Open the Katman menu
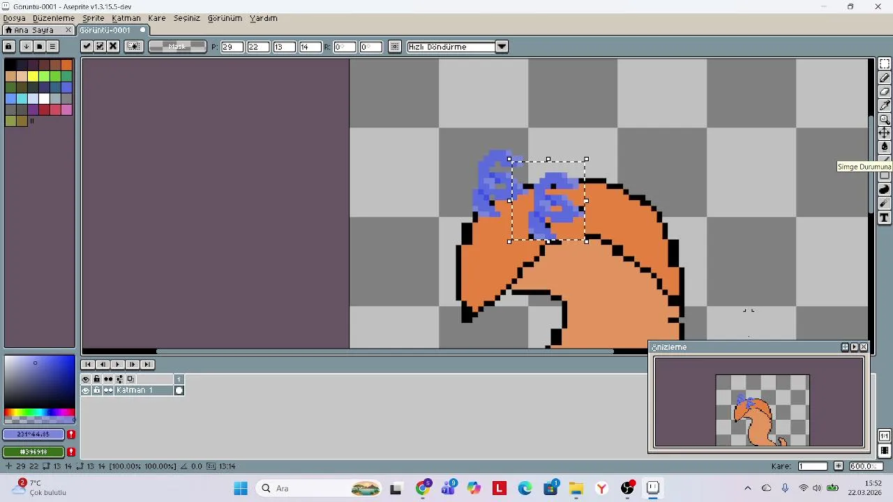 tap(126, 18)
